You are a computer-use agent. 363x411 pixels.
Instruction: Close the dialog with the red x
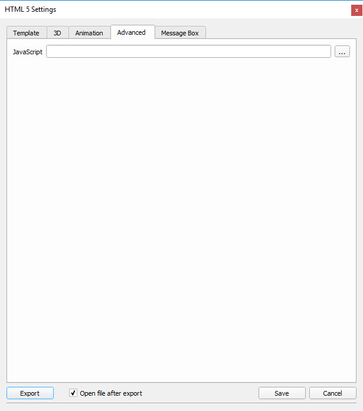coord(356,9)
